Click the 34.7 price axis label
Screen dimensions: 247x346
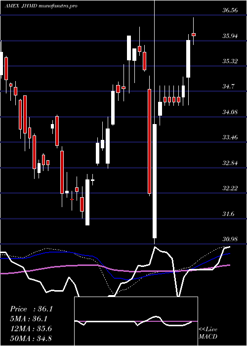point(228,86)
